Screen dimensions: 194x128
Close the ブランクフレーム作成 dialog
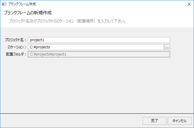tap(189, 4)
